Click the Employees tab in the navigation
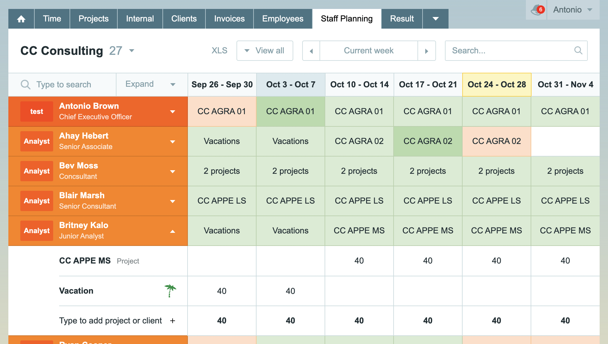 [282, 18]
